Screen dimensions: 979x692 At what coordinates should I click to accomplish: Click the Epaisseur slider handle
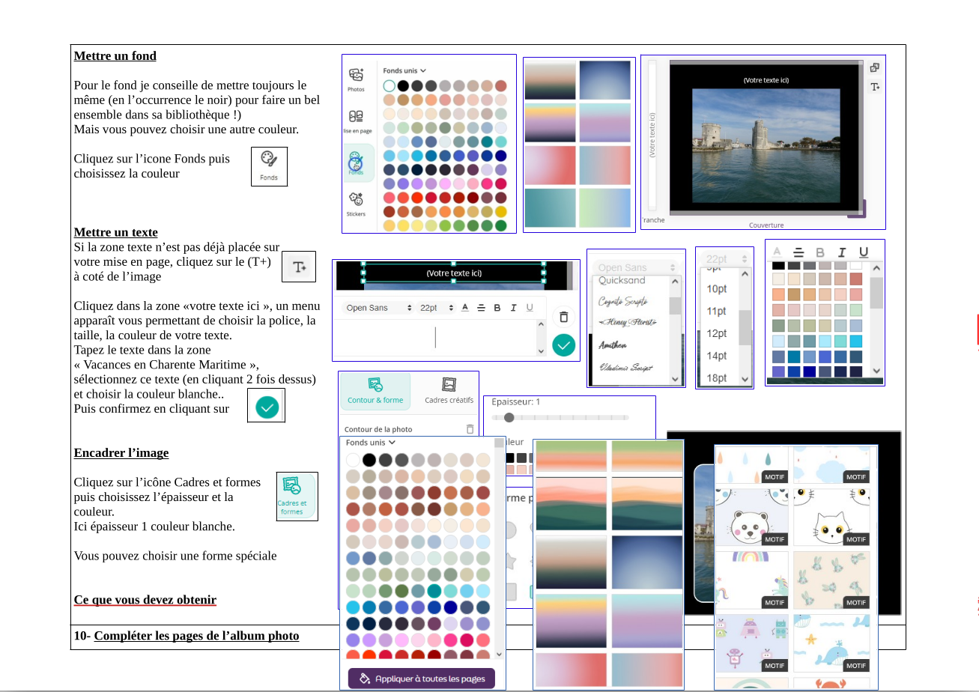pos(509,417)
